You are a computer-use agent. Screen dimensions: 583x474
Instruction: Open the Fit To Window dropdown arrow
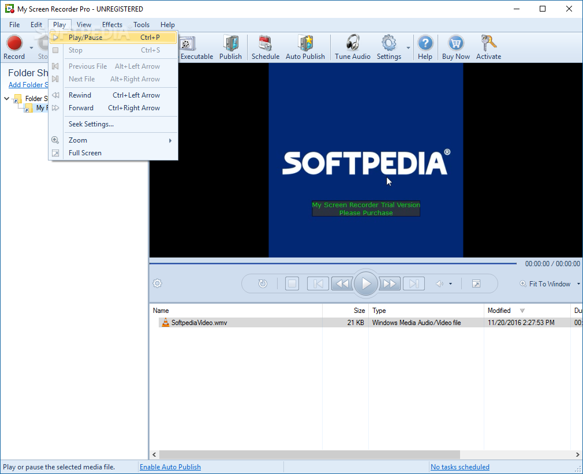578,283
